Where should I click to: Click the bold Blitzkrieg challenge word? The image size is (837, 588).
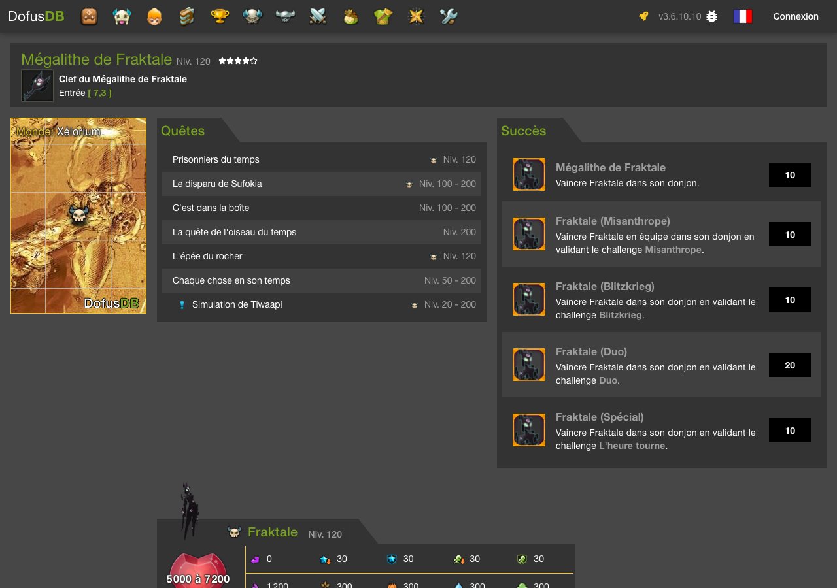click(621, 315)
